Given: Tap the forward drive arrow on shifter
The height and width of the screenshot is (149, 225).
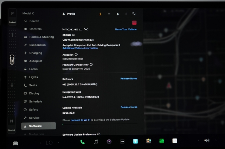Looking at the screenshot, I should pos(12,35).
